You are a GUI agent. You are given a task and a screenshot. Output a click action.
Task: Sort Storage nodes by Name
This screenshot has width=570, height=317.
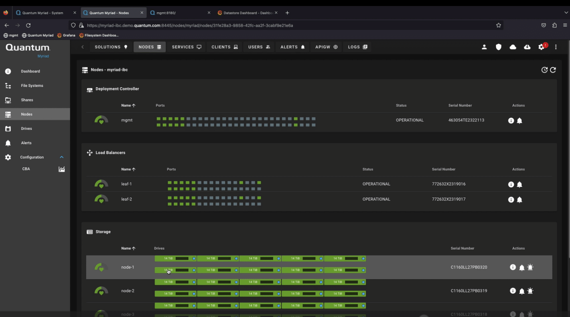pos(128,248)
